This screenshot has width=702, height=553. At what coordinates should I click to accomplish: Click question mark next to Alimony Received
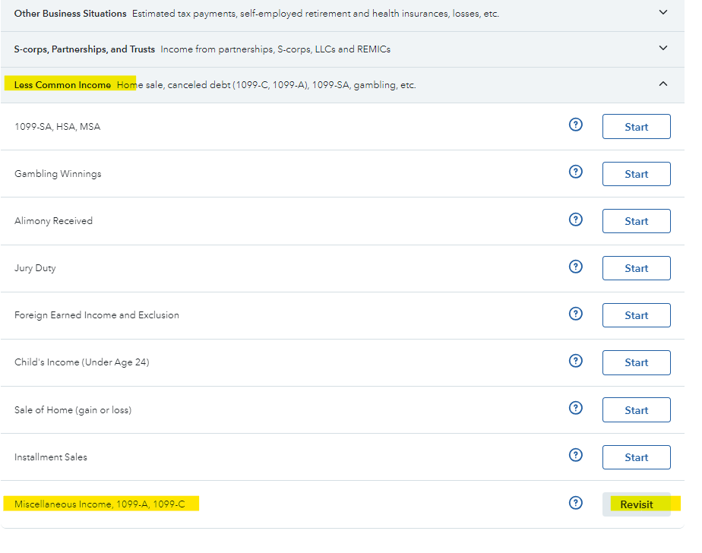(x=575, y=220)
